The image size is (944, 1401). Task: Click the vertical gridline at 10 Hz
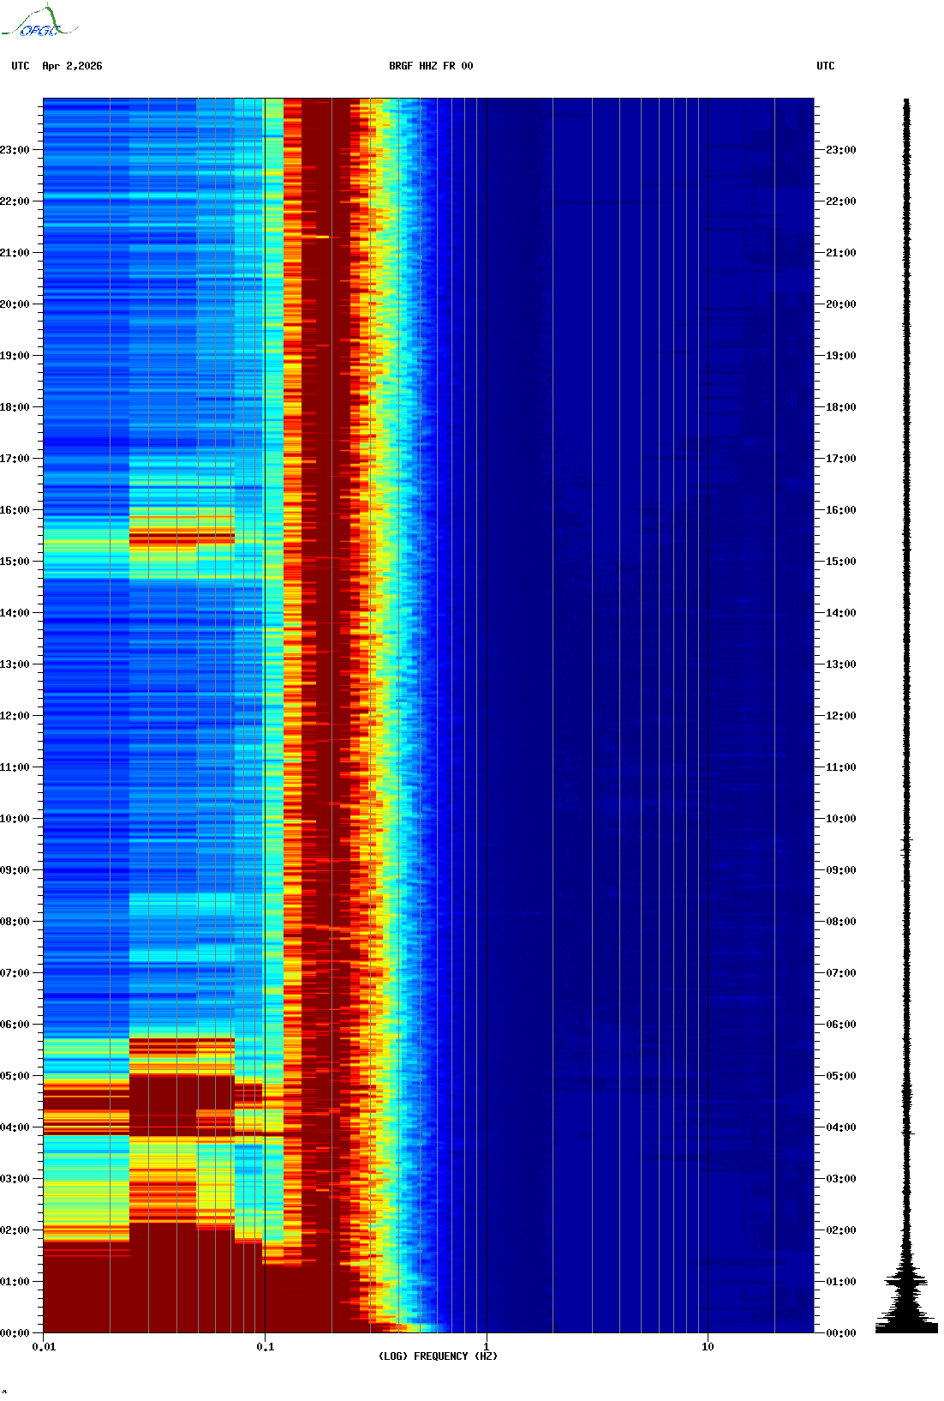(x=708, y=686)
